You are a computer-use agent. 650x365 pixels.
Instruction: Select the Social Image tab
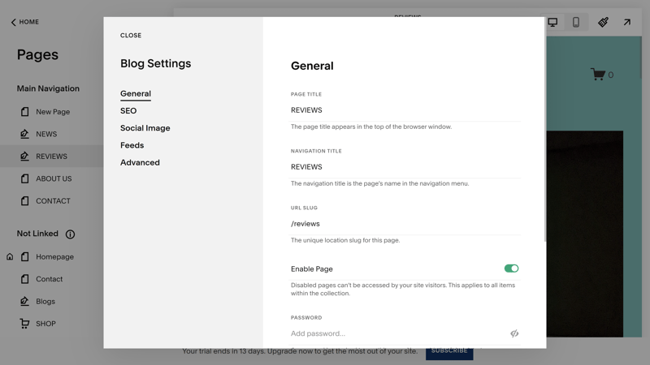145,128
